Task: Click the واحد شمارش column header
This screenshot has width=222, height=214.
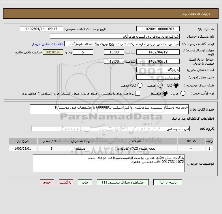Action: tap(80, 141)
